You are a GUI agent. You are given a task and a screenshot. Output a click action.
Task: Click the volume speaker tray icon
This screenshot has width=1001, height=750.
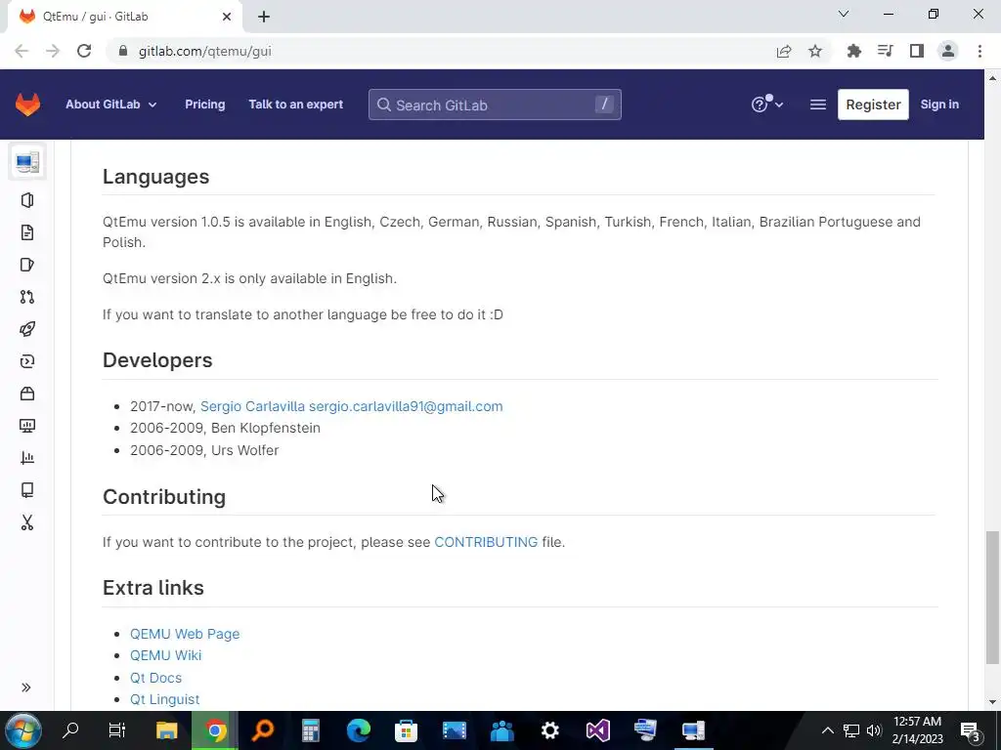874,730
